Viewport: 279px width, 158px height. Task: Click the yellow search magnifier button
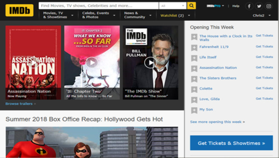point(191,6)
